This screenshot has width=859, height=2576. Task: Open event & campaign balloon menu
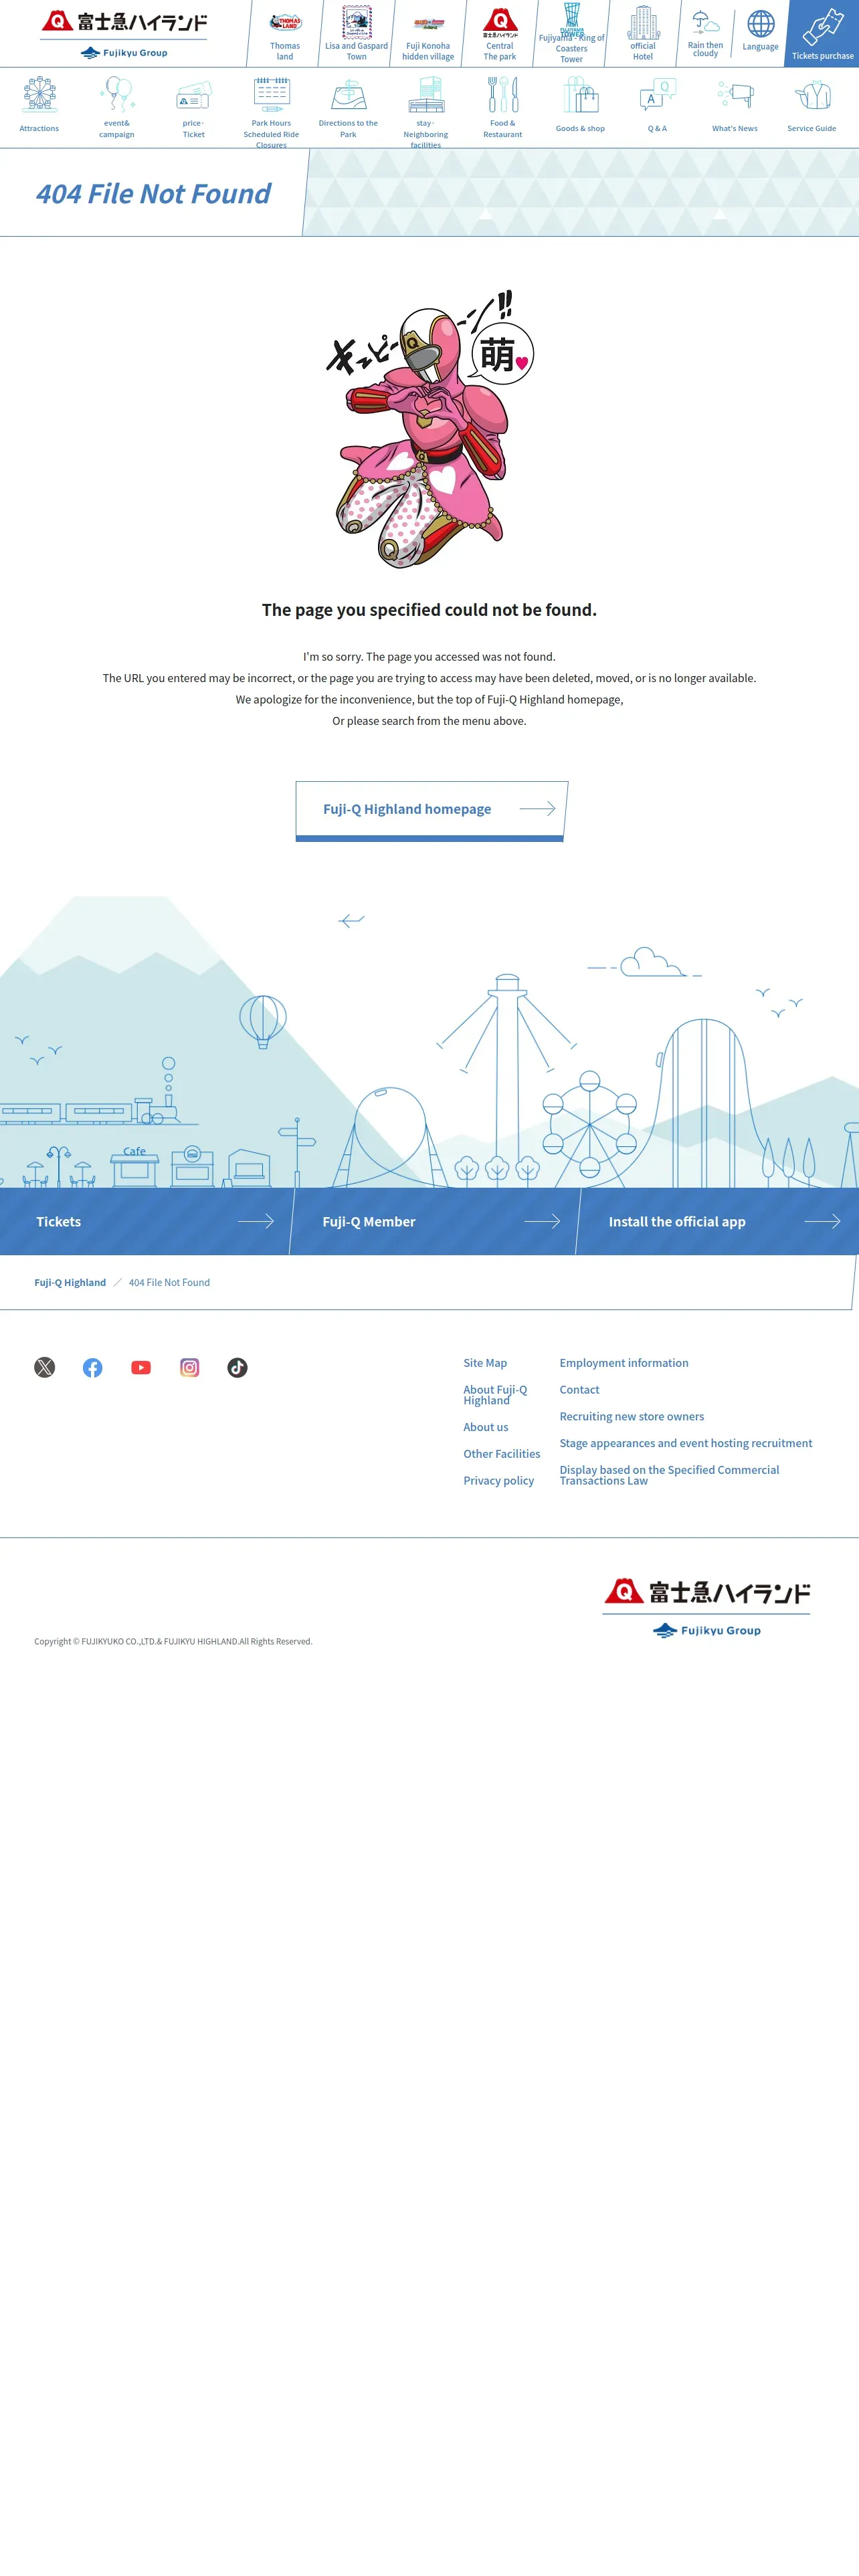pos(117,108)
